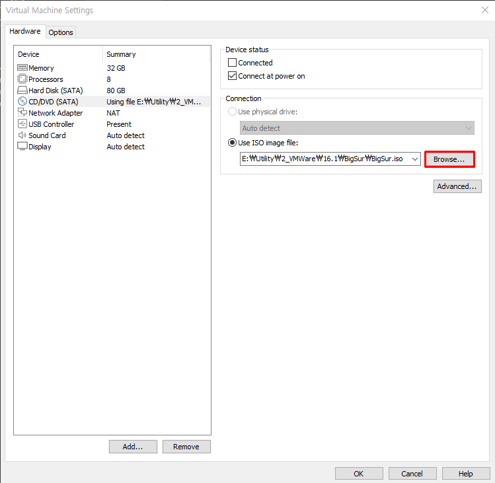Click the Cancel button
Image resolution: width=495 pixels, height=483 pixels.
click(x=412, y=474)
